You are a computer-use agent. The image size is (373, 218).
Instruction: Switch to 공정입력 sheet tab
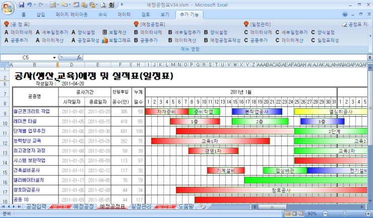point(36,206)
